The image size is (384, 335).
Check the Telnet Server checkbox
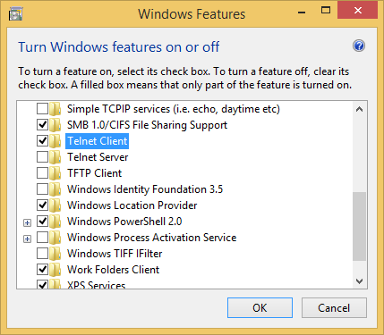tap(42, 157)
